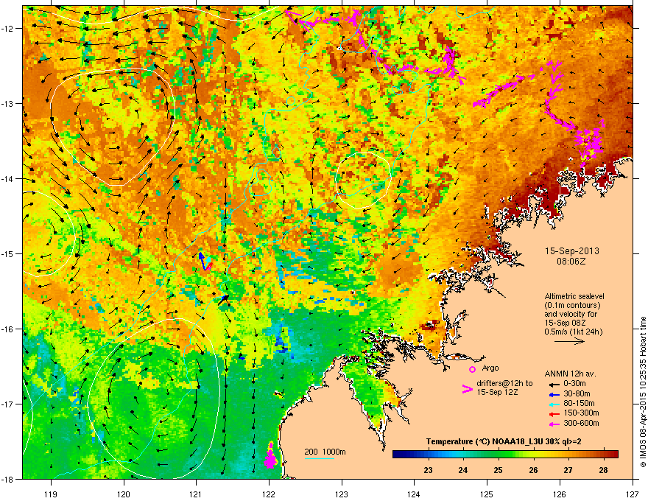Click the '150-300m' depth label
Screen dimensions: 648x501
pos(581,413)
